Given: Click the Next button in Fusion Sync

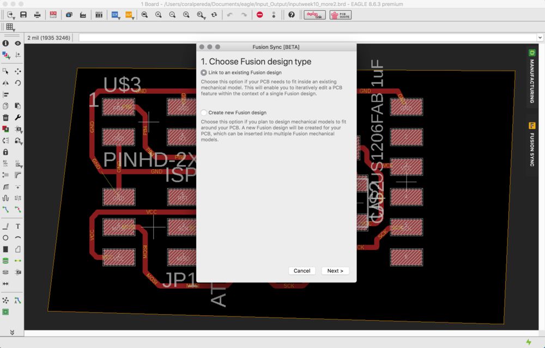Looking at the screenshot, I should click(335, 271).
